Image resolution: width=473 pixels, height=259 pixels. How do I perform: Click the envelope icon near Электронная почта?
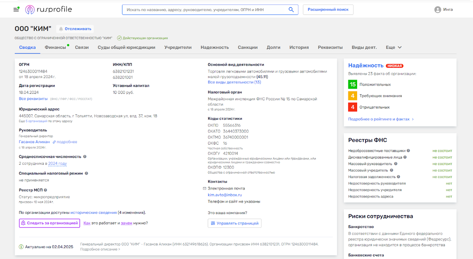204,188
